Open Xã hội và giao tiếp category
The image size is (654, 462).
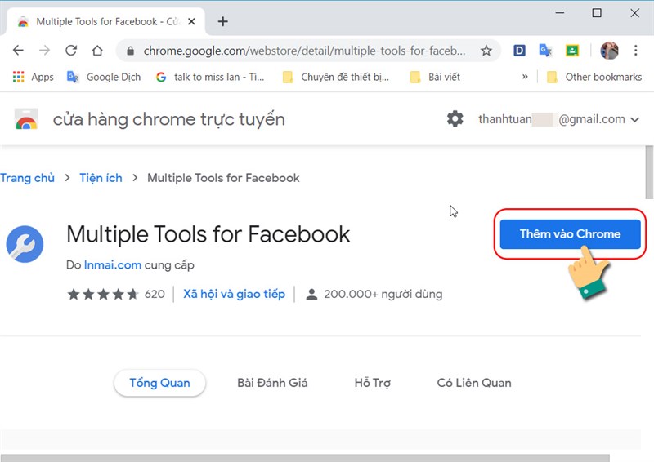coord(235,294)
